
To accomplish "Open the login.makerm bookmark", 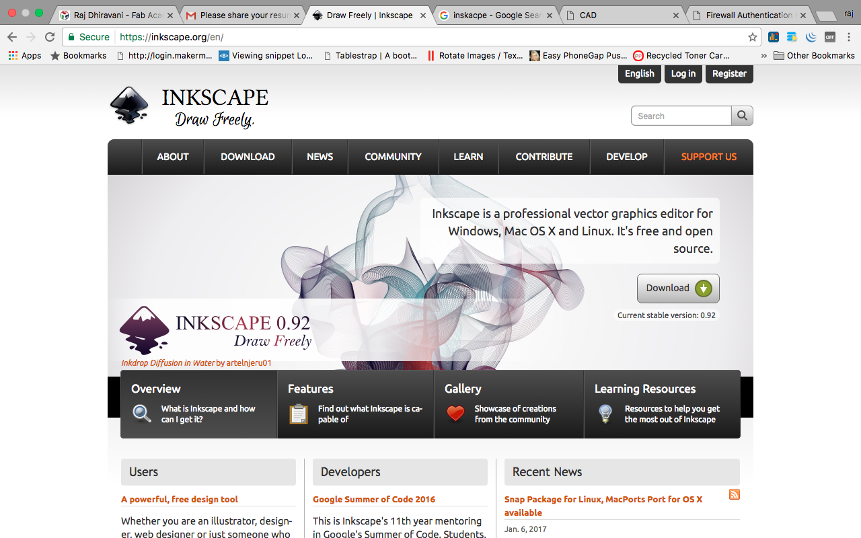I will point(164,56).
